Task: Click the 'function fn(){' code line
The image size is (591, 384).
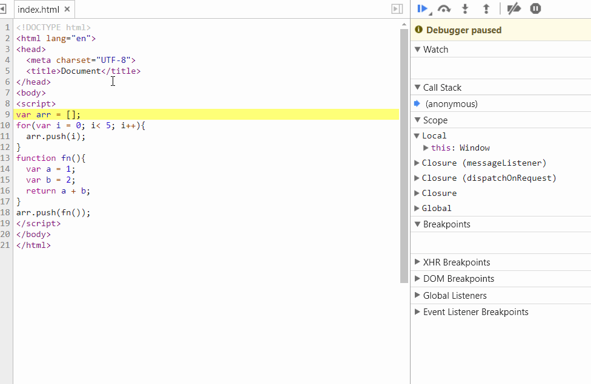Action: (x=51, y=158)
